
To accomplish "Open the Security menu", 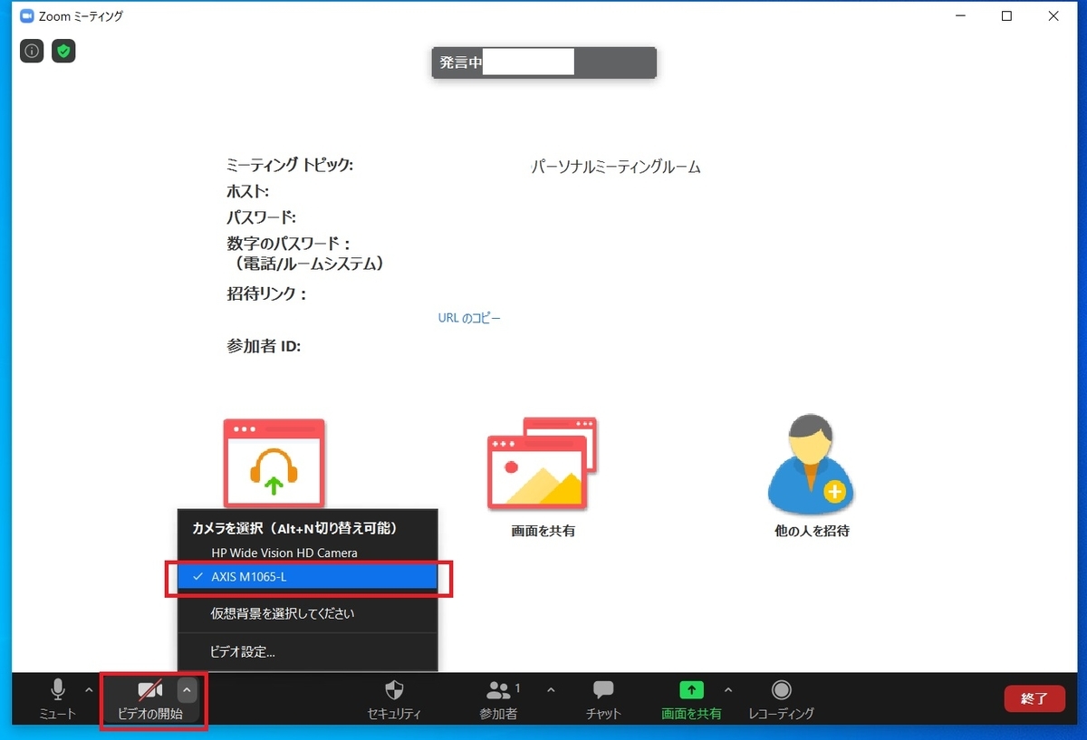I will click(394, 700).
